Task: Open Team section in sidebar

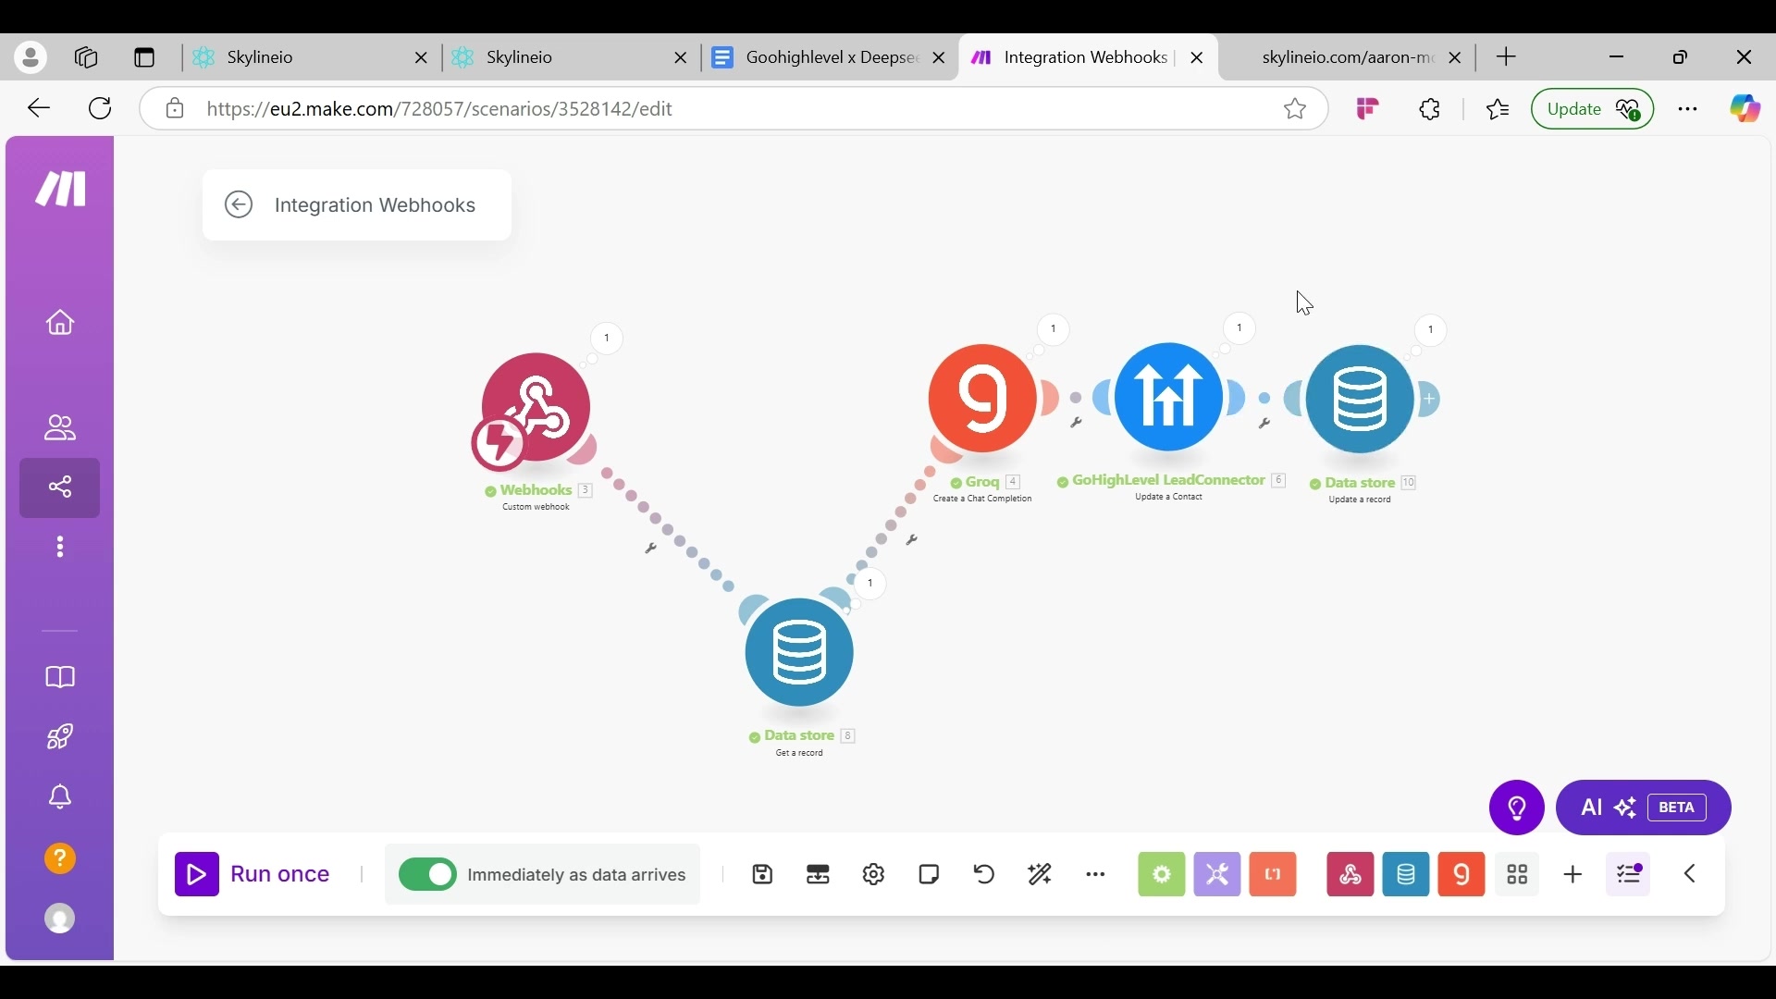Action: click(61, 428)
